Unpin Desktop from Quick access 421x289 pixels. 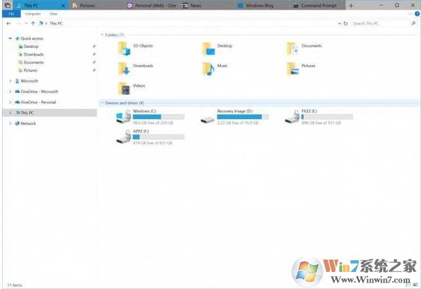tap(94, 46)
